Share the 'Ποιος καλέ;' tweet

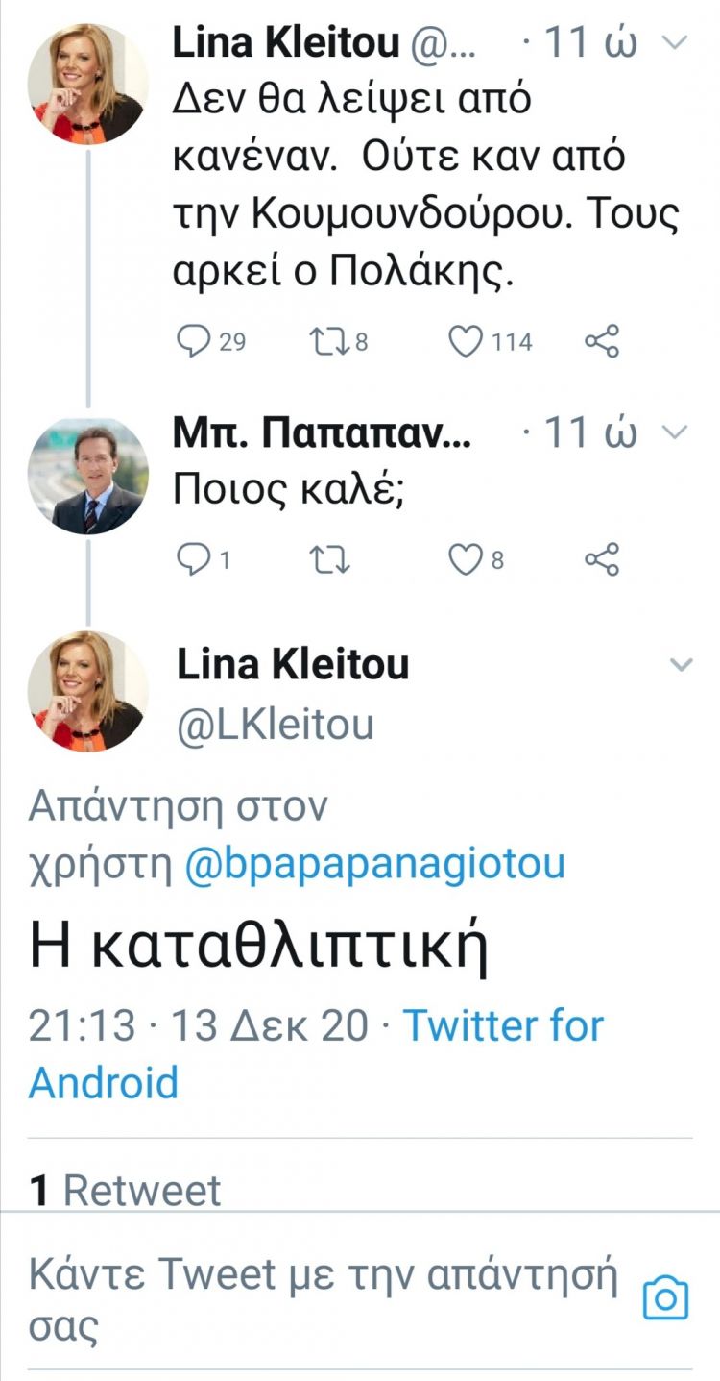coord(602,559)
